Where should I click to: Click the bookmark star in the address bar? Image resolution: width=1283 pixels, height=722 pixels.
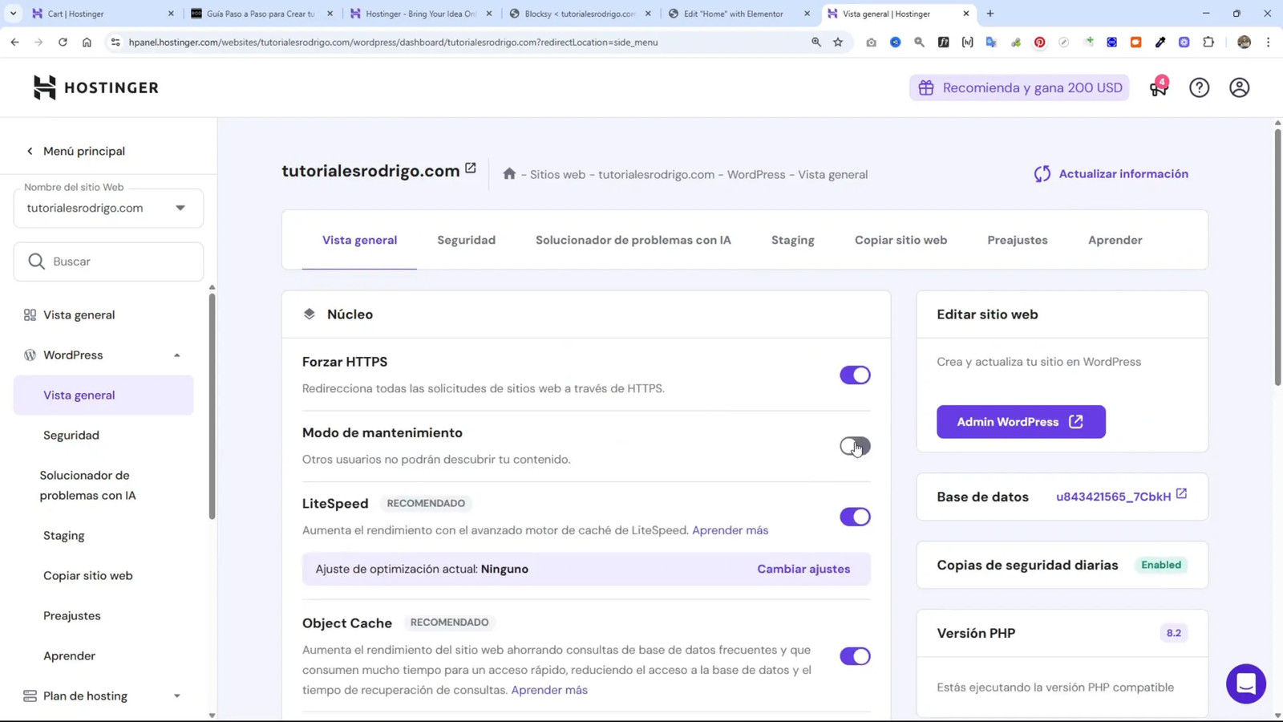coord(837,42)
